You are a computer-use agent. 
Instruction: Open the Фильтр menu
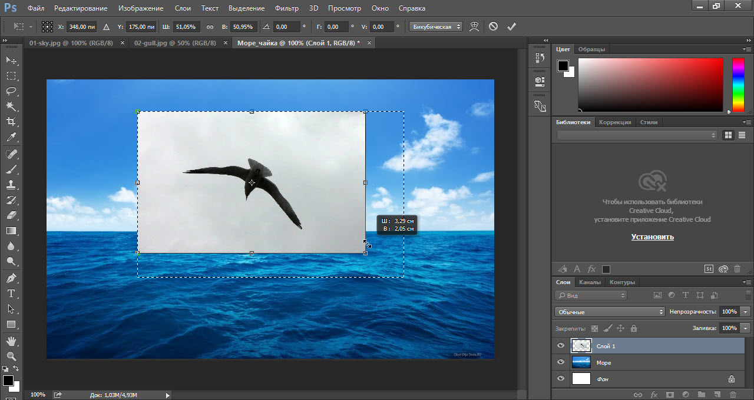pyautogui.click(x=287, y=8)
